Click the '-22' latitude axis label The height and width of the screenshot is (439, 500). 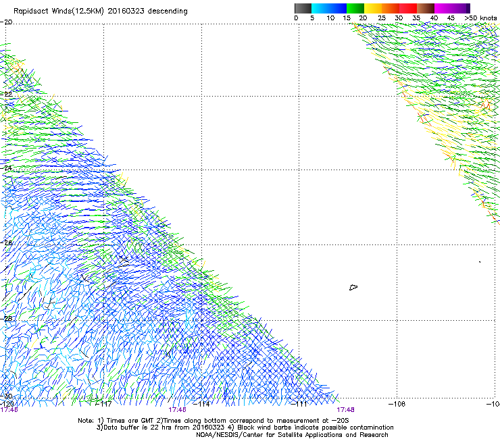click(6, 94)
